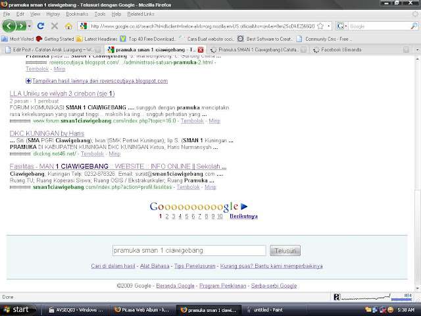Open Tembolok link for dkckng.net46.net result
The image size is (421, 316).
coord(92,153)
